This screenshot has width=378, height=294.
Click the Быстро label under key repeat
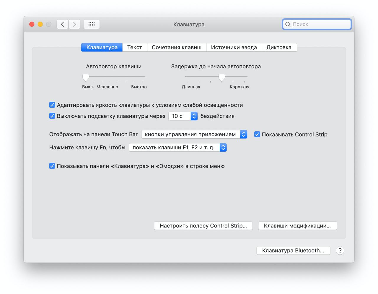(139, 87)
